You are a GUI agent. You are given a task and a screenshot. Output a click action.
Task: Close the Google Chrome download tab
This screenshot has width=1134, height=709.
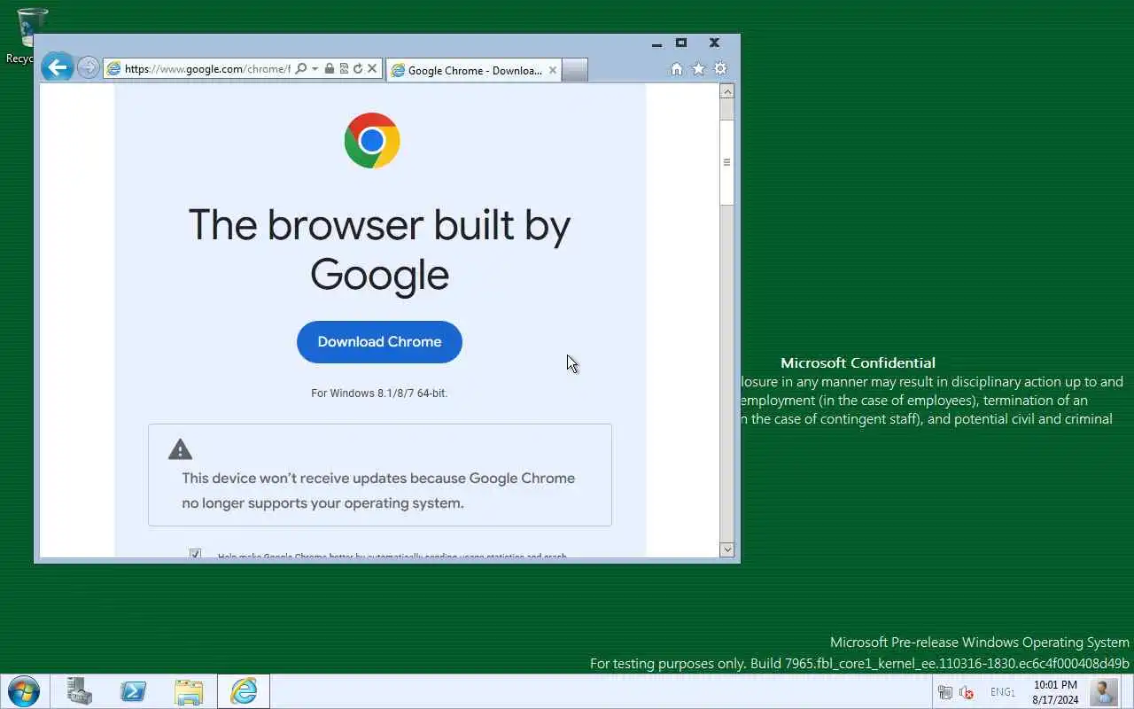553,70
